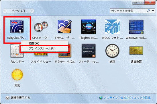Click the ページ 1/1 page indicator
This screenshot has width=157, height=104.
pyautogui.click(x=18, y=11)
